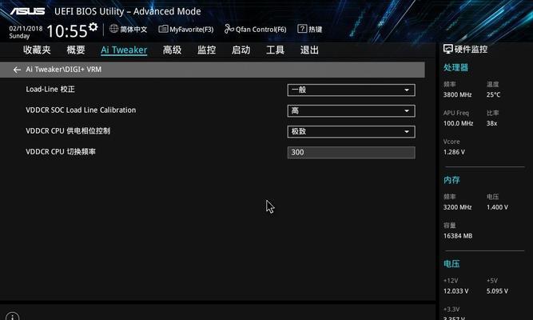This screenshot has width=533, height=320.
Task: Click the 02/11/2018 date
Action: pyautogui.click(x=26, y=29)
